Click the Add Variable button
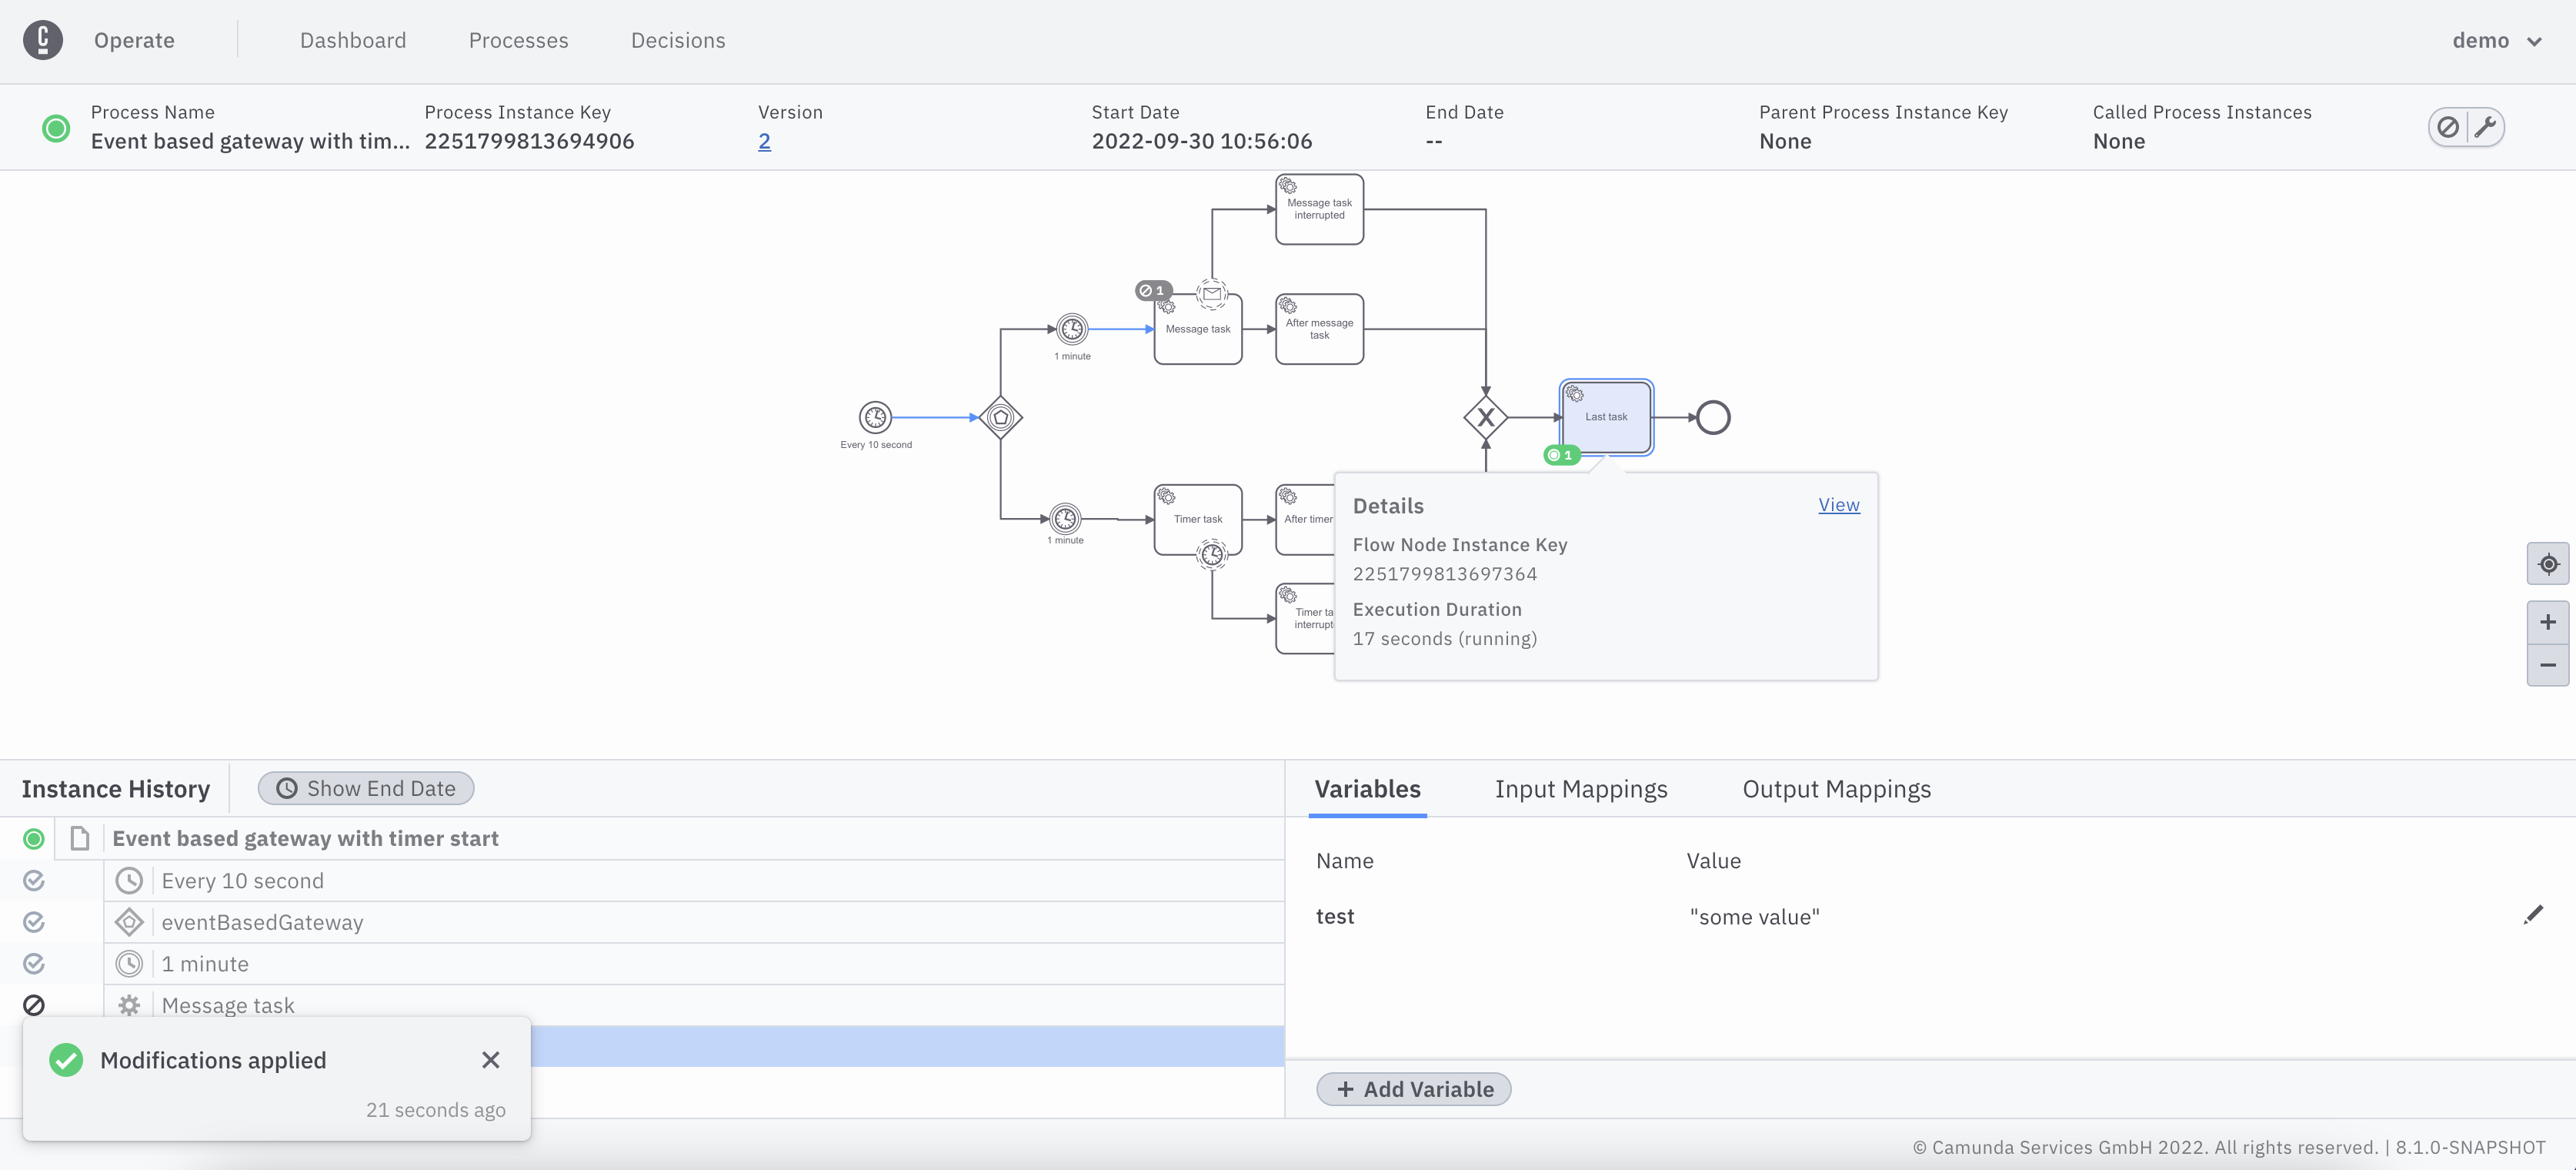The width and height of the screenshot is (2576, 1170). pos(1413,1089)
